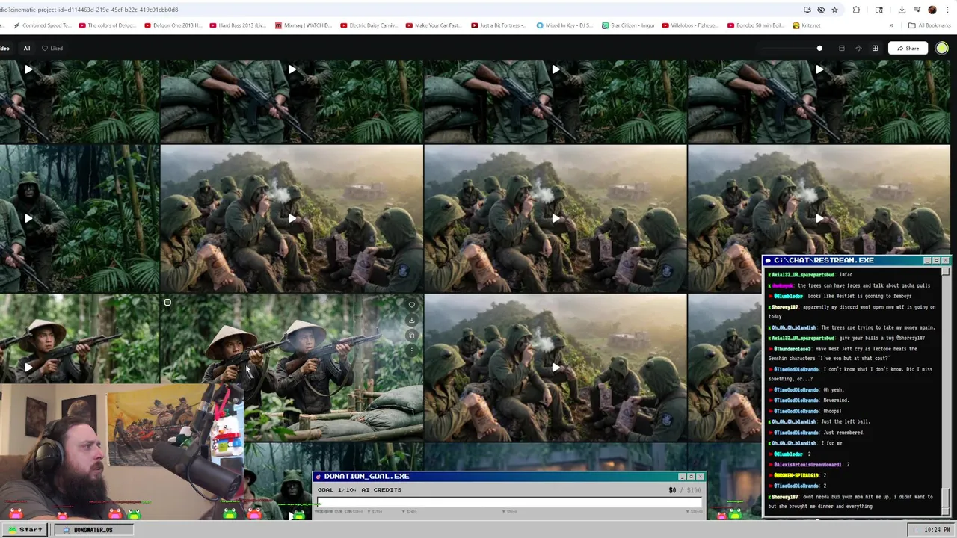Click the crossed-out eye icon in address bar

tap(821, 10)
